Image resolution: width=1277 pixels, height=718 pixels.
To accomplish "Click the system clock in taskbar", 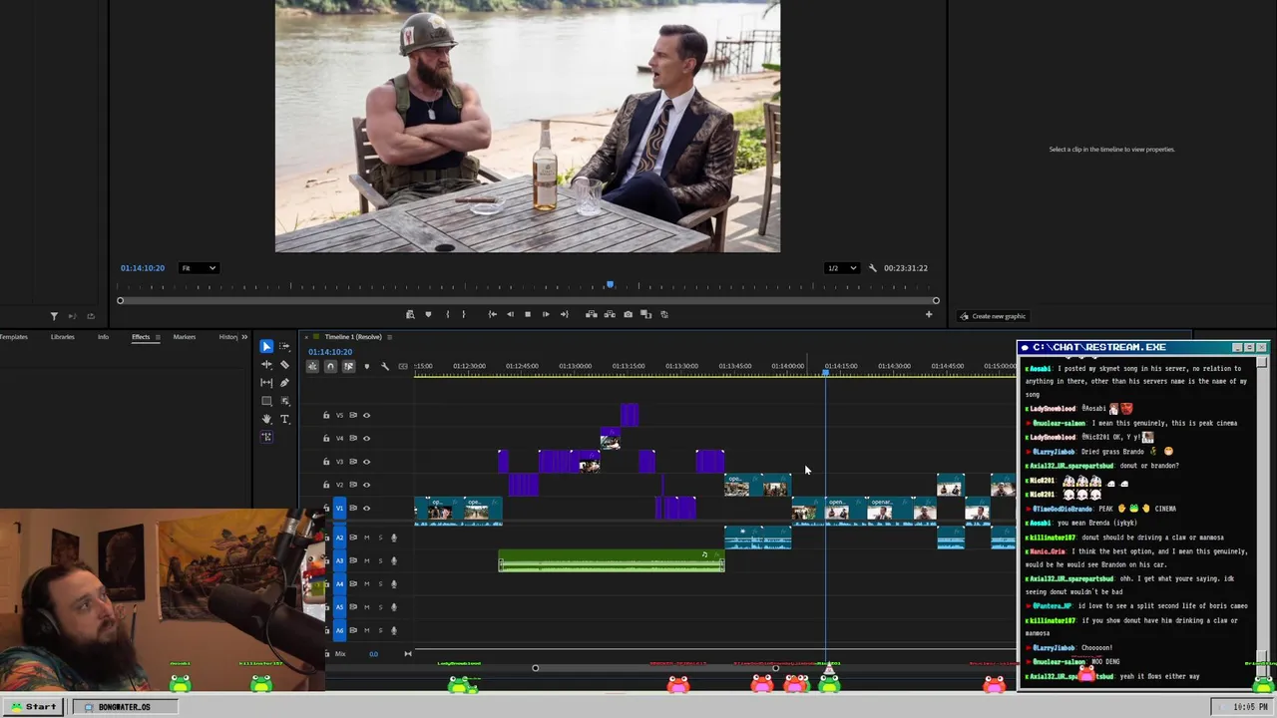I will [x=1250, y=707].
